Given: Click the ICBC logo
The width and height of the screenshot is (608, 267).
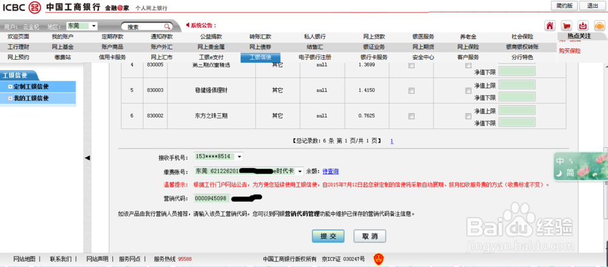Looking at the screenshot, I should pos(21,7).
